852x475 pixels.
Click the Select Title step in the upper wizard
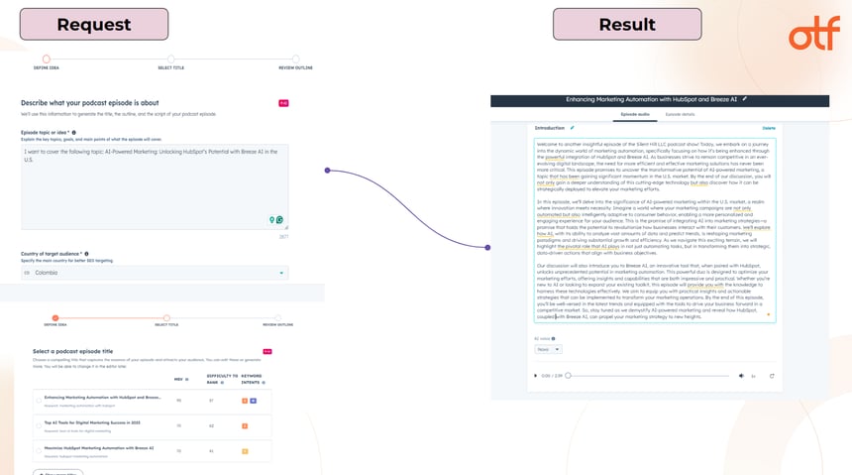point(171,59)
